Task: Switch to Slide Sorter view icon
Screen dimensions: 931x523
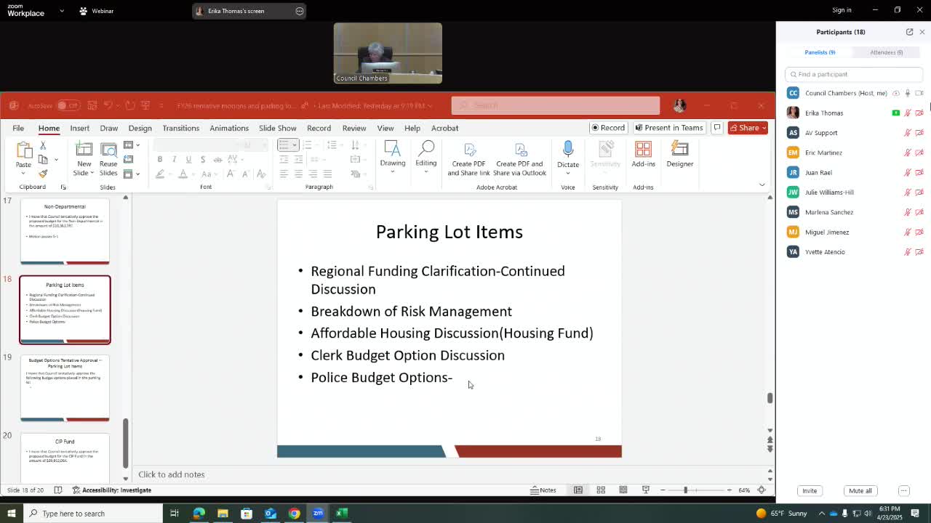Action: coord(601,490)
